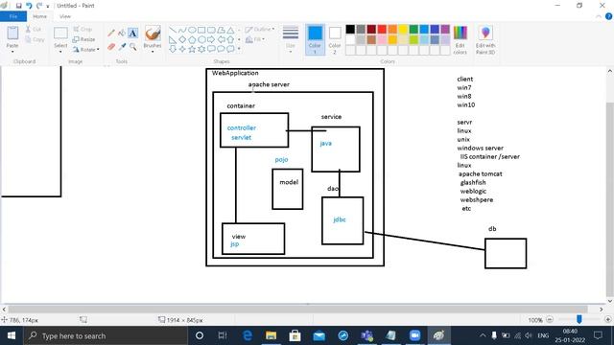
Task: Select the Fill with color bucket tool
Action: (122, 34)
